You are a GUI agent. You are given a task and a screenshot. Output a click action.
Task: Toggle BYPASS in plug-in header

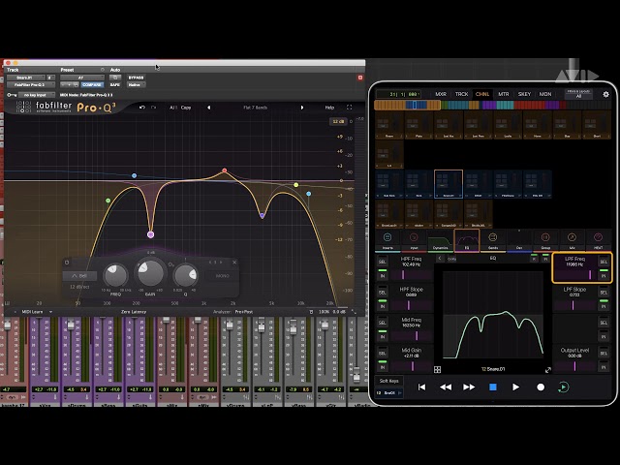coord(136,77)
